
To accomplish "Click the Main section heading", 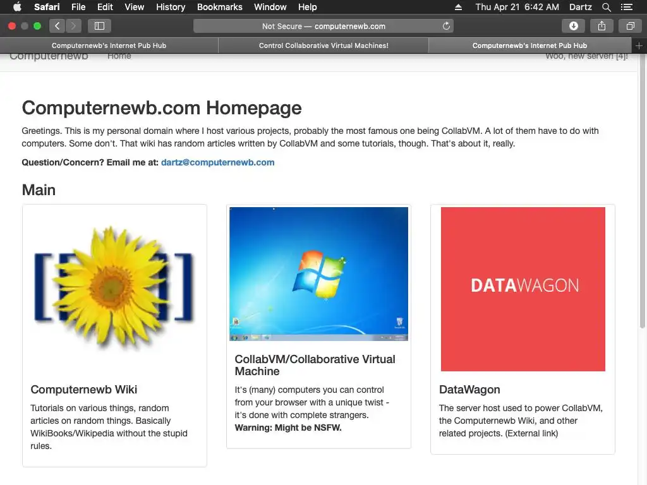I will pyautogui.click(x=39, y=190).
